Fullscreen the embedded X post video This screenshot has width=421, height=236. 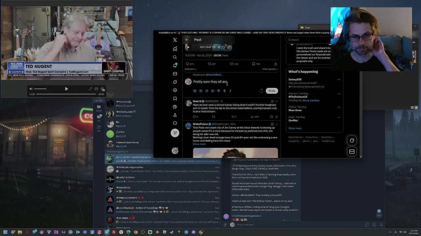point(229,47)
